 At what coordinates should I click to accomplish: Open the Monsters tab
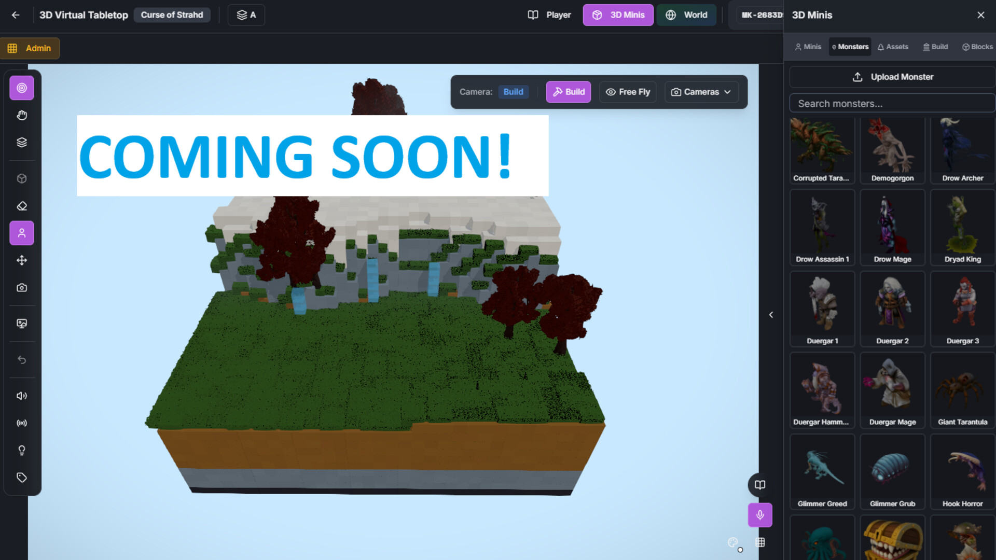click(850, 47)
